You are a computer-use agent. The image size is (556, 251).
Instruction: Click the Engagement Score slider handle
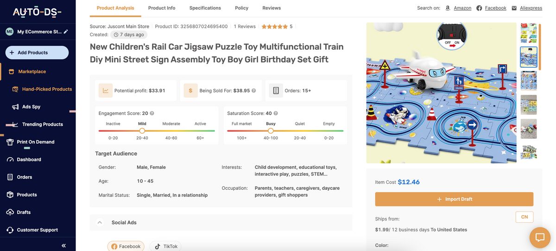pyautogui.click(x=142, y=131)
